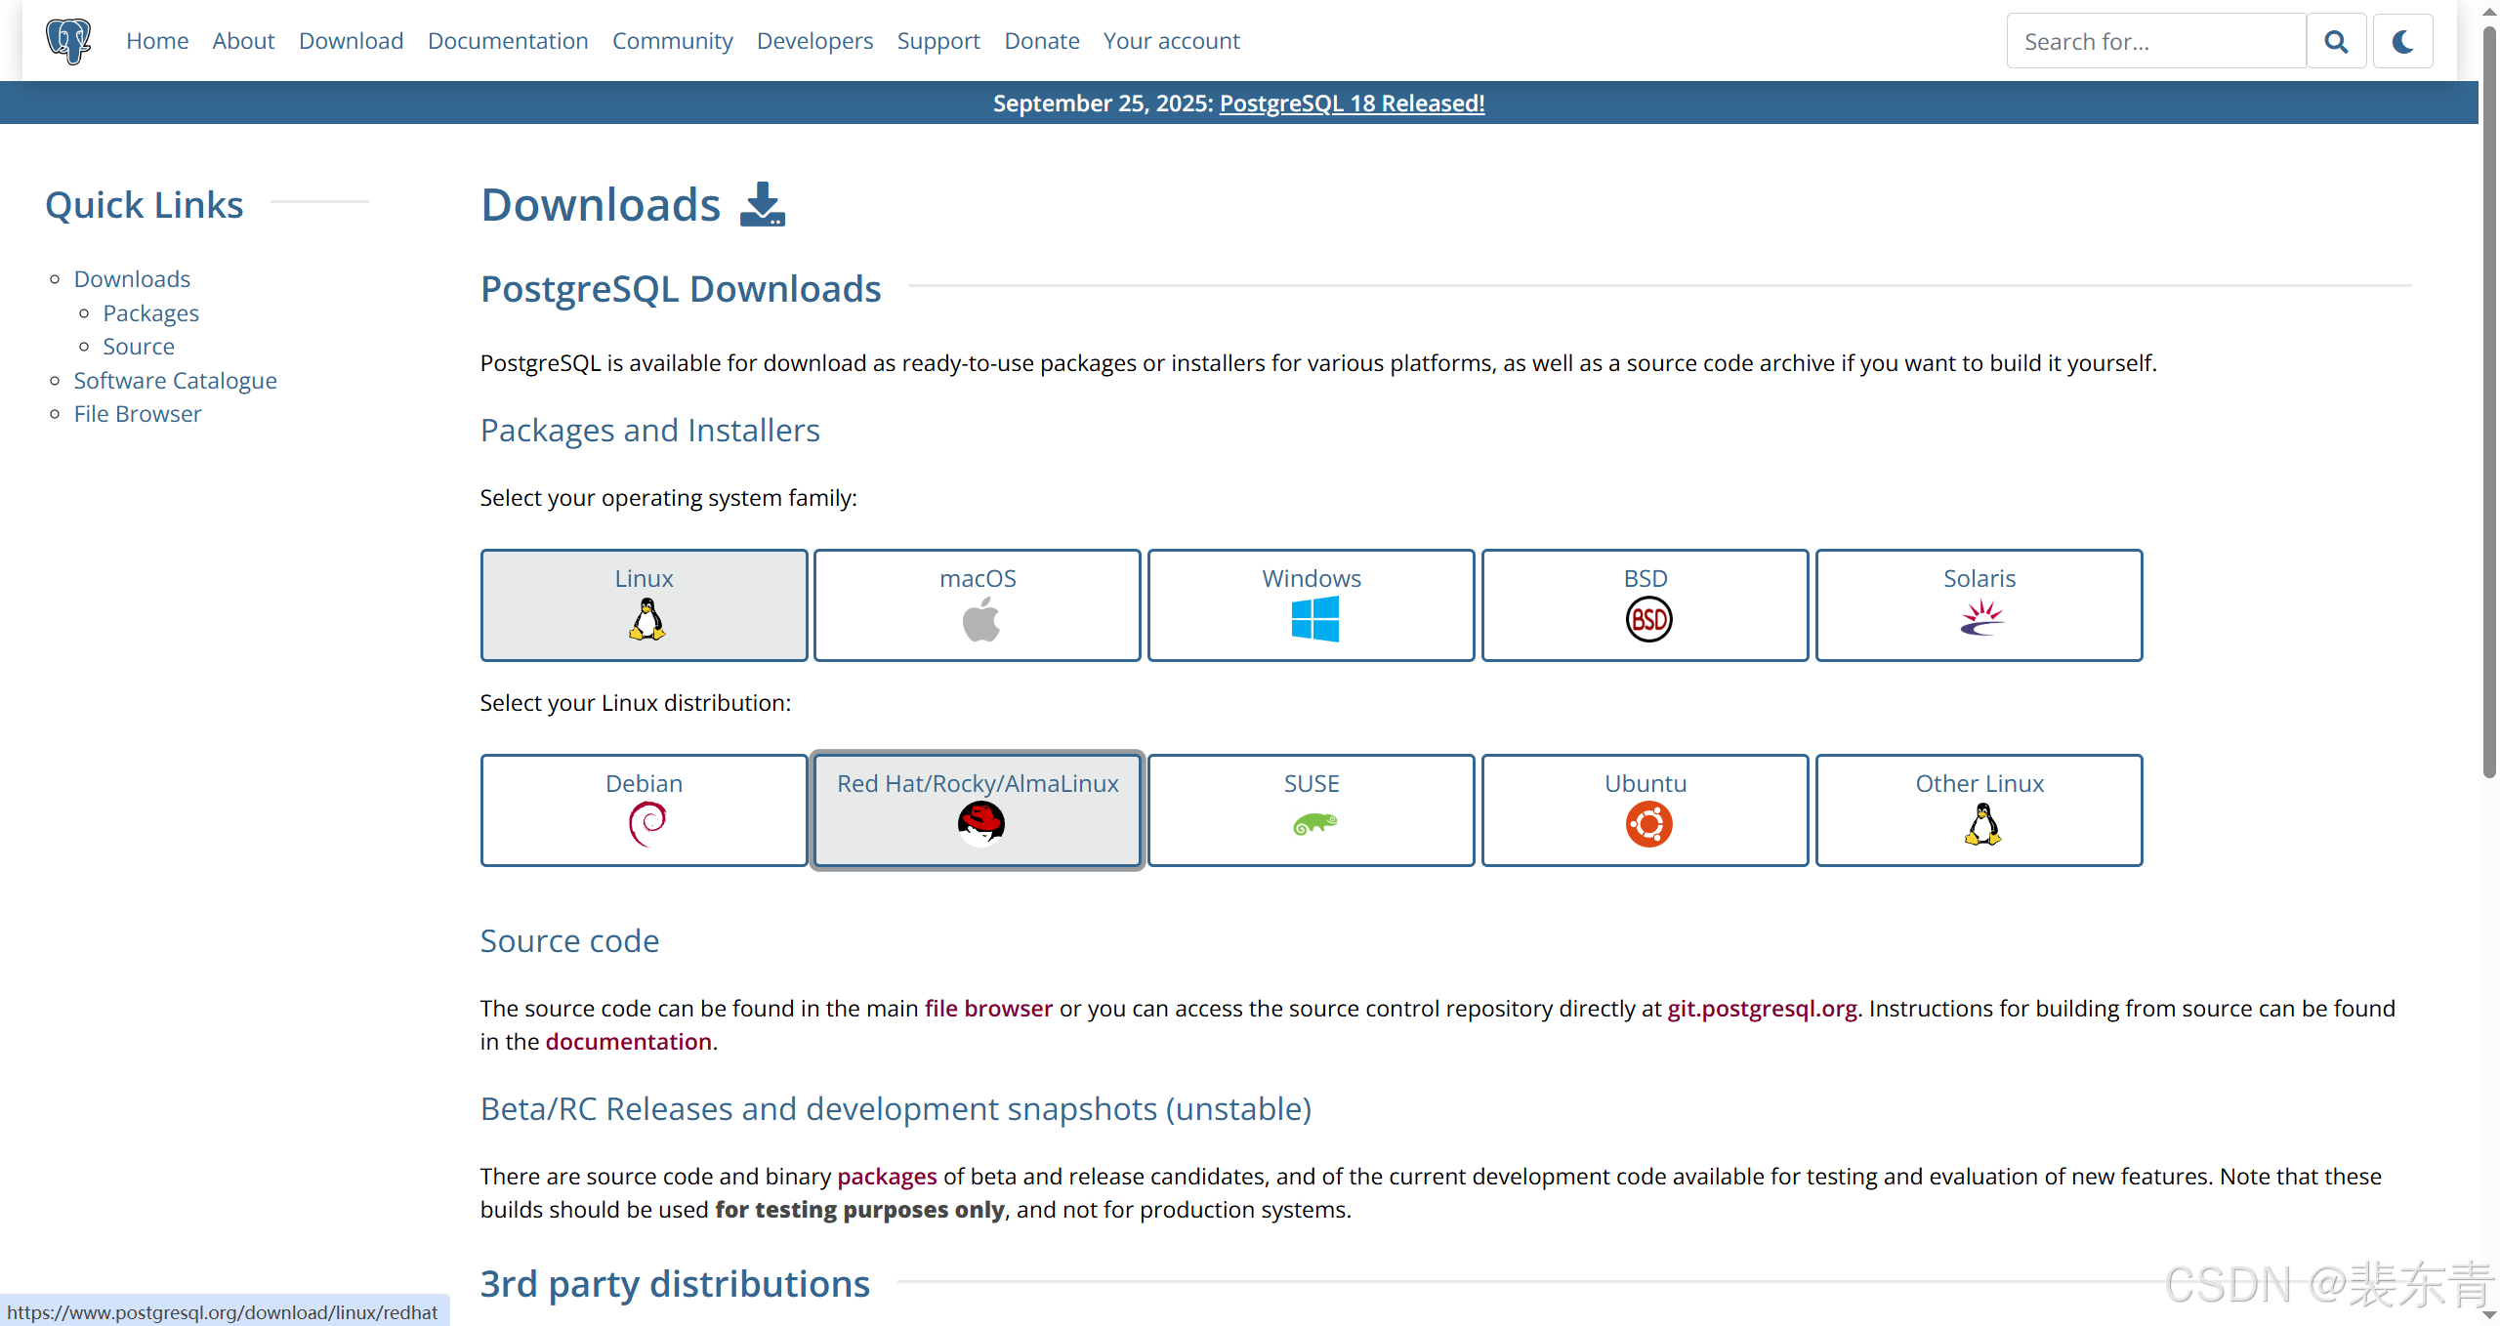Click the Other Linux label text
The width and height of the screenshot is (2500, 1326).
[x=1979, y=784]
